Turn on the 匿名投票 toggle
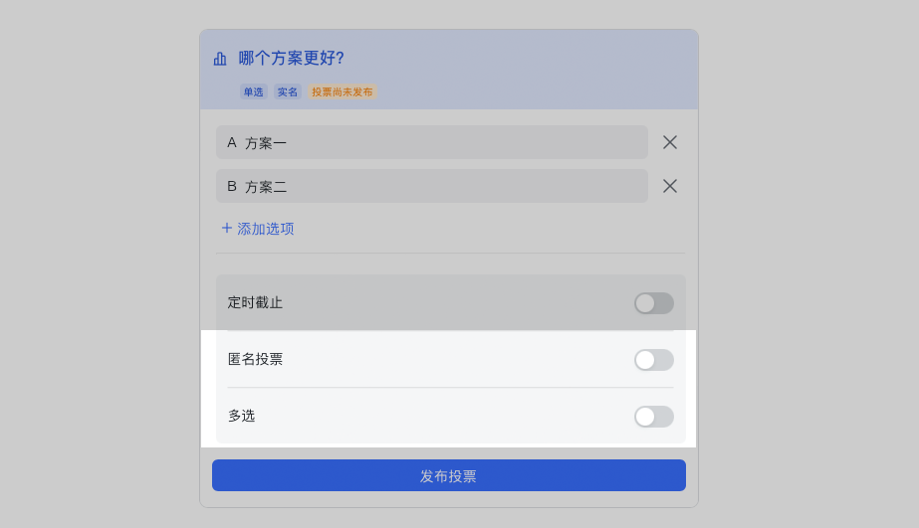This screenshot has height=528, width=919. click(654, 360)
